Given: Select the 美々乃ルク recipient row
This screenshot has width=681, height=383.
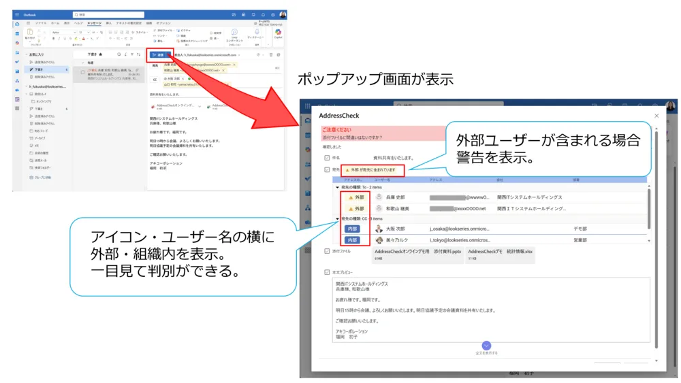Looking at the screenshot, I should tap(490, 240).
